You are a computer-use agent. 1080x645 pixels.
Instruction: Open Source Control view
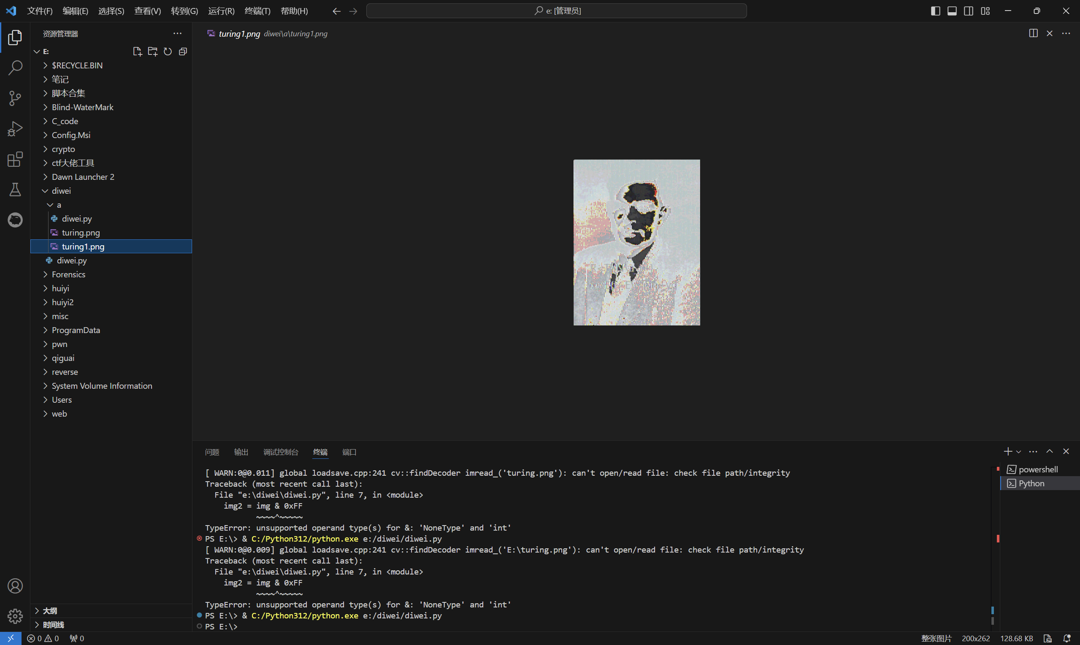click(15, 98)
